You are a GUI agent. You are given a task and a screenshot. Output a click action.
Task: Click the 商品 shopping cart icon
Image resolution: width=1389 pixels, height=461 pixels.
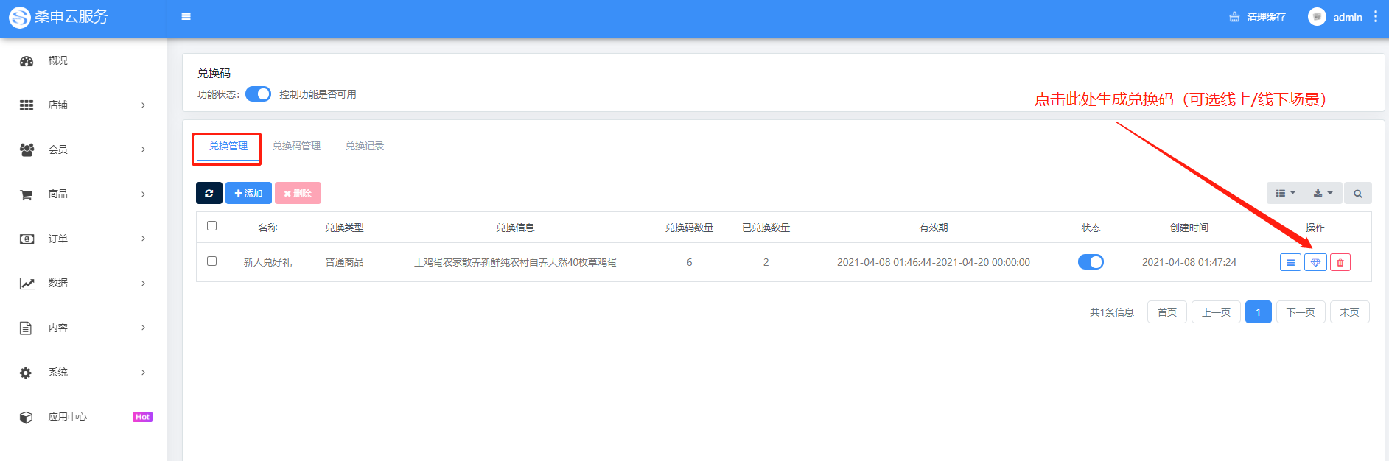click(27, 194)
